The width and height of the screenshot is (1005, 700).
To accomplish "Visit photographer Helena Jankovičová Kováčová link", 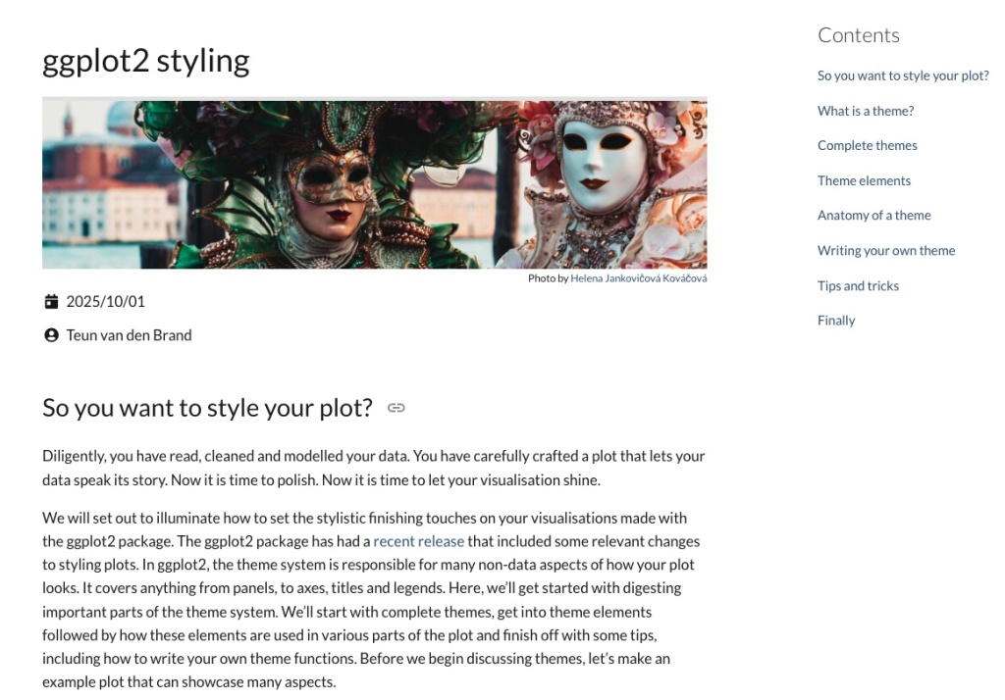I will point(638,278).
